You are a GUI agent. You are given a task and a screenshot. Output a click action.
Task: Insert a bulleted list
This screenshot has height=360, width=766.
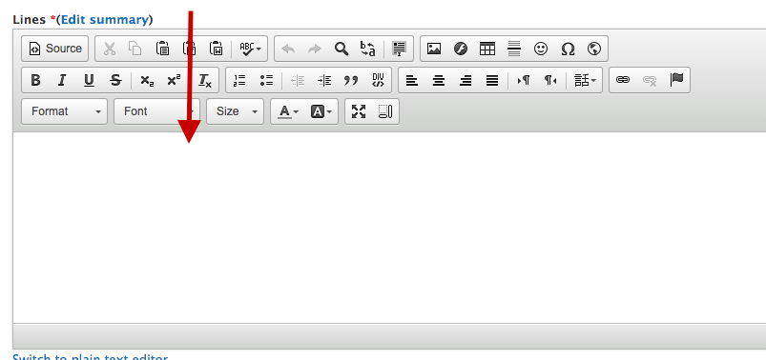(x=266, y=80)
